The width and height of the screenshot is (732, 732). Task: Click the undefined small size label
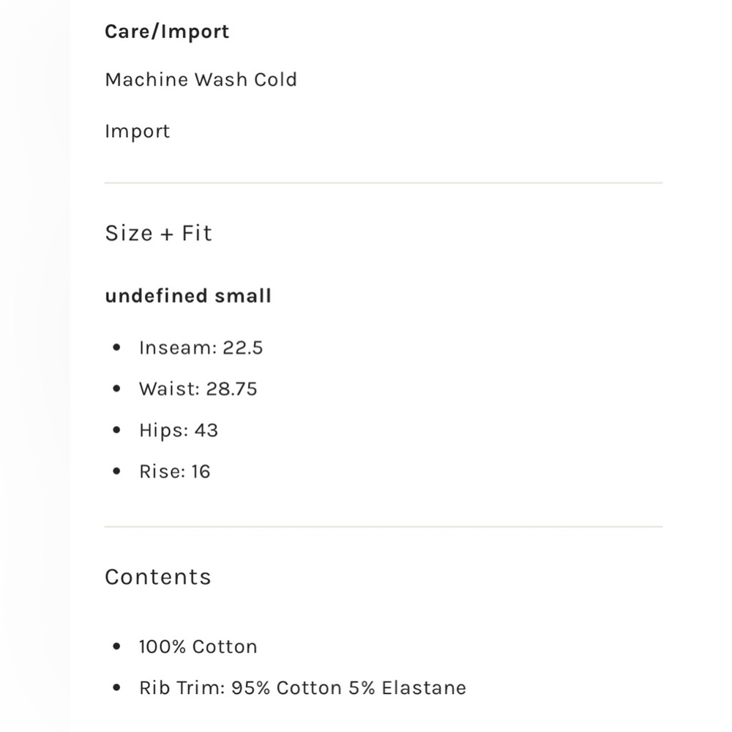[187, 296]
